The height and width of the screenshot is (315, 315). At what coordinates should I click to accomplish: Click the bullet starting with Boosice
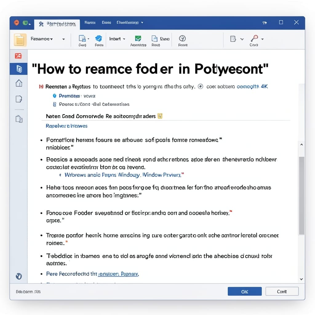(x=161, y=163)
